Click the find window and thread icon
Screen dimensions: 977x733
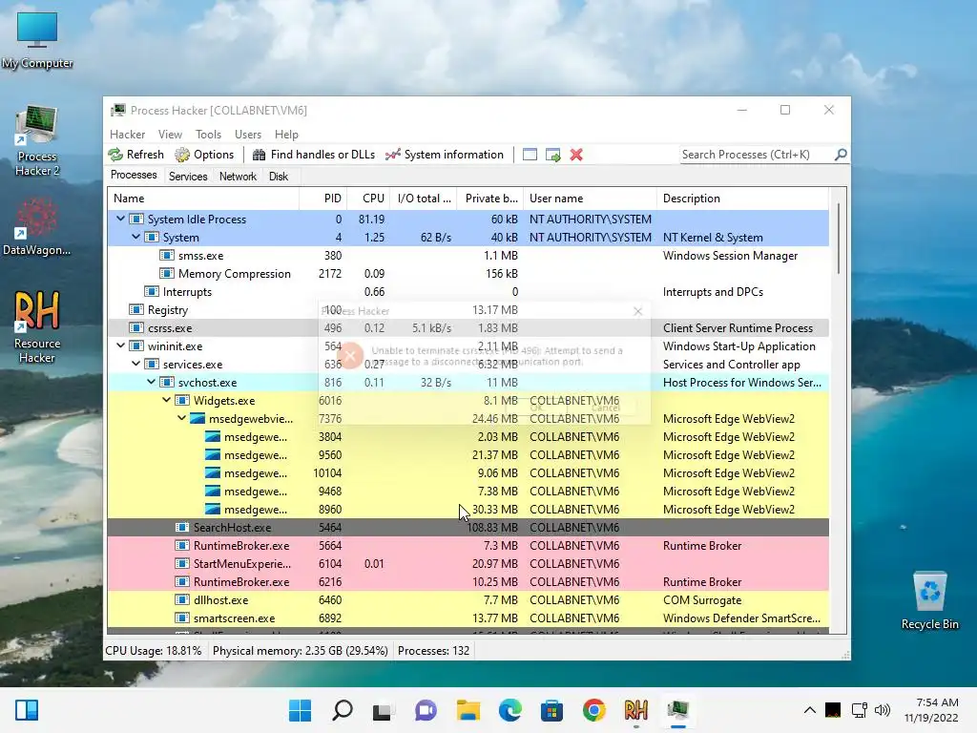tap(552, 155)
